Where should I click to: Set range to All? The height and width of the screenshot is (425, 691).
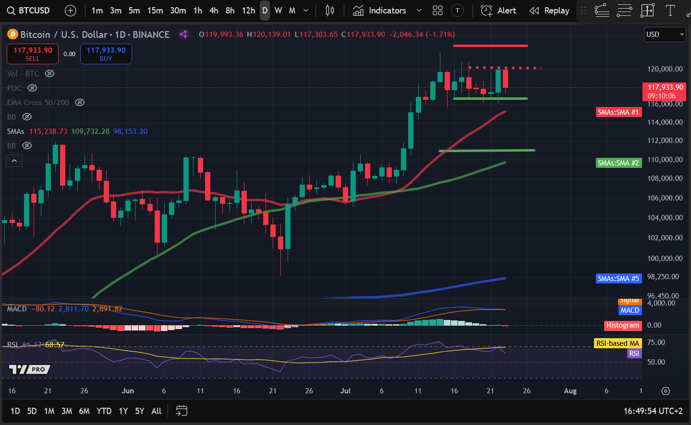coord(157,411)
